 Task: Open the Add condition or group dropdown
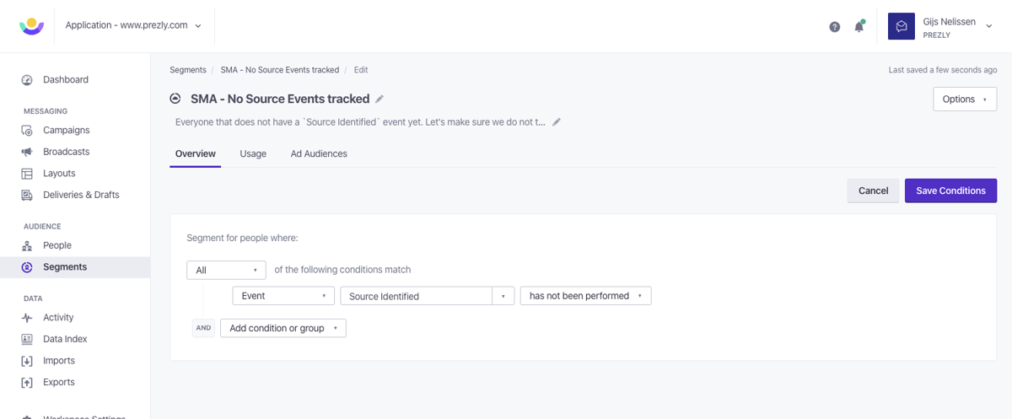click(x=283, y=328)
